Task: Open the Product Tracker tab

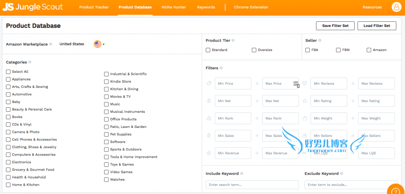Action: (x=94, y=7)
